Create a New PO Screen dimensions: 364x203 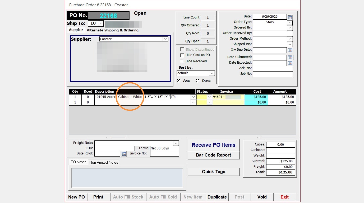(x=77, y=197)
